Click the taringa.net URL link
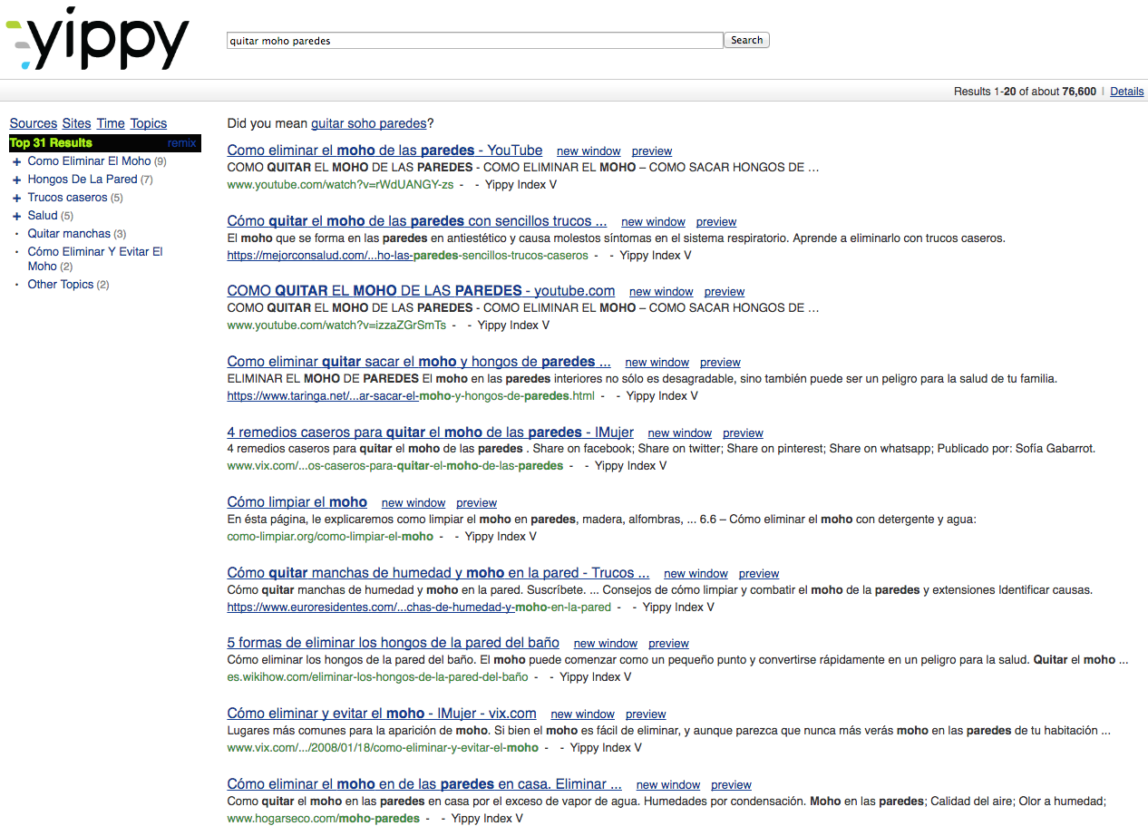The height and width of the screenshot is (826, 1148). point(411,396)
